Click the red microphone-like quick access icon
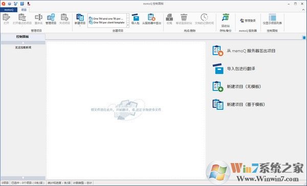Image resolution: width=307 pixels, height=186 pixels. click(x=29, y=4)
